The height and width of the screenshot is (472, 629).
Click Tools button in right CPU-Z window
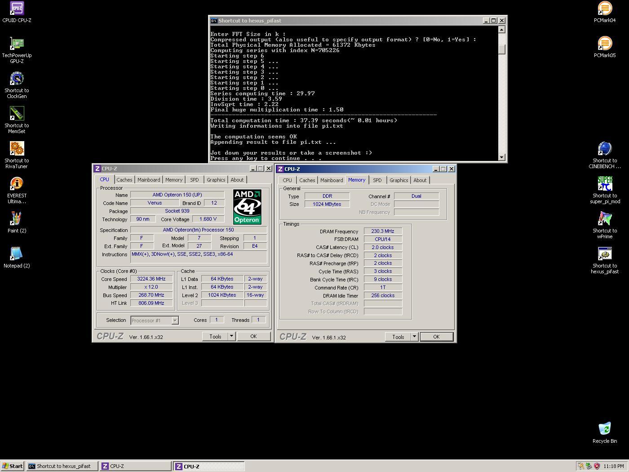(x=398, y=337)
